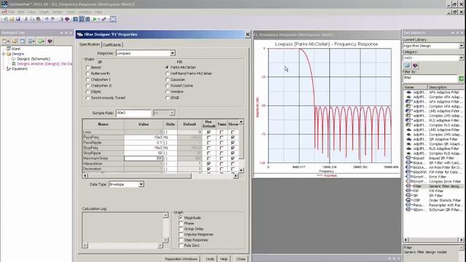Click the Paste icon in main toolbar

39,19
